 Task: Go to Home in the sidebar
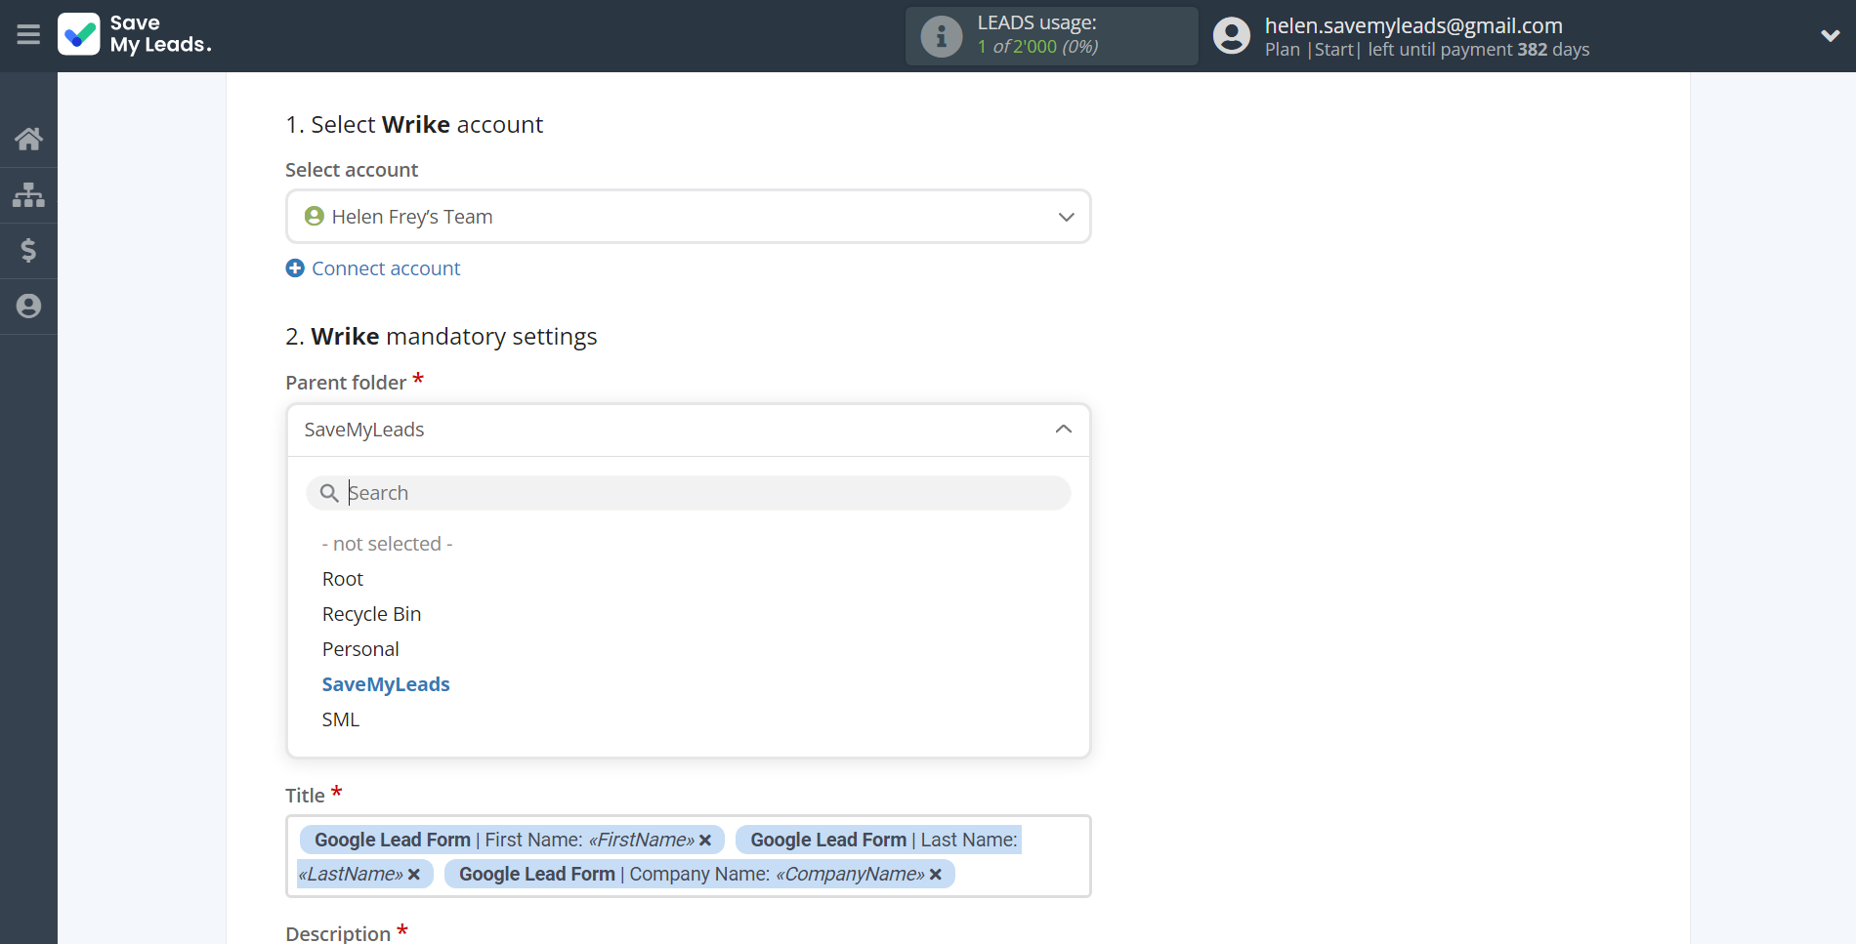(x=28, y=139)
